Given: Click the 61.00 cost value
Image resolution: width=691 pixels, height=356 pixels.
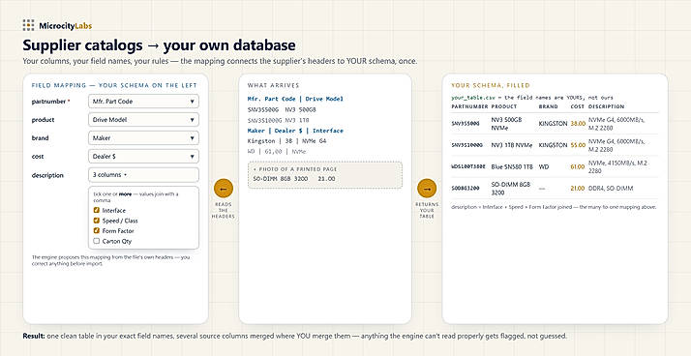Looking at the screenshot, I should pyautogui.click(x=578, y=166).
